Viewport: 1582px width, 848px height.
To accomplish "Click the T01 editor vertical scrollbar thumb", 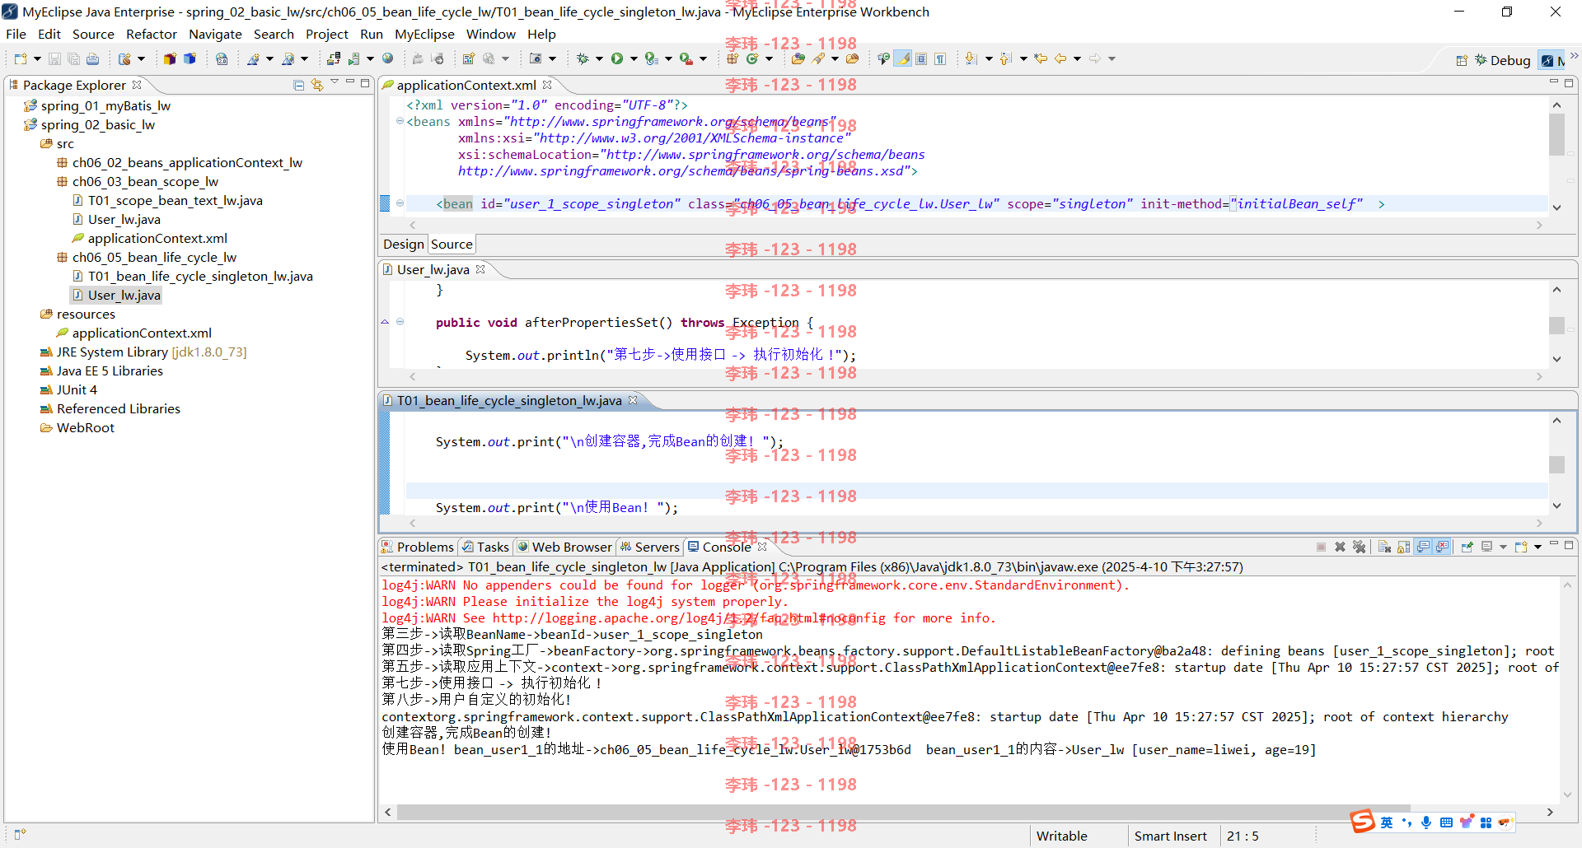I will tap(1556, 464).
